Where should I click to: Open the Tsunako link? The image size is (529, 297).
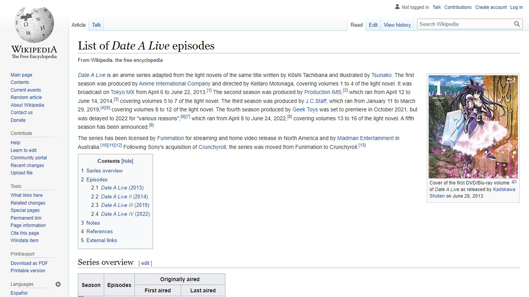point(381,75)
